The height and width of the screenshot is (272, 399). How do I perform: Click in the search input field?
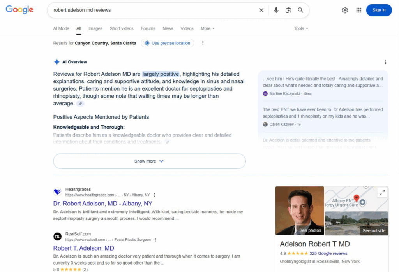pos(152,10)
